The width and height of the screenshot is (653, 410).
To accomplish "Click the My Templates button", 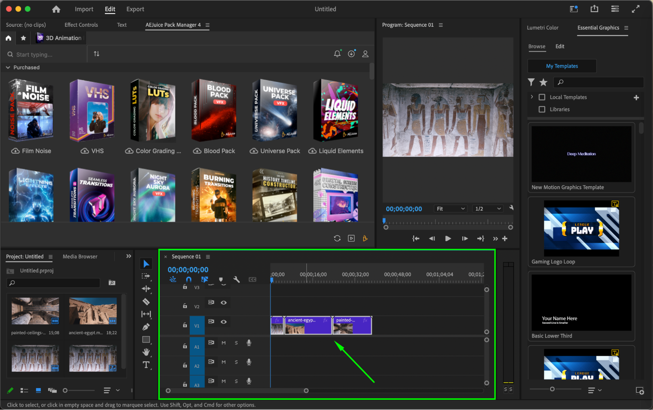I will pyautogui.click(x=562, y=66).
